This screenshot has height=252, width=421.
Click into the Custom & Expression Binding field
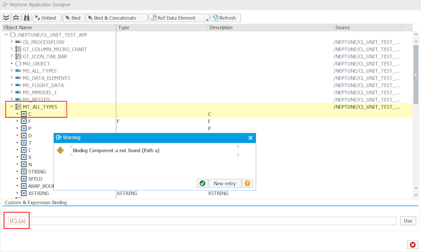210,220
